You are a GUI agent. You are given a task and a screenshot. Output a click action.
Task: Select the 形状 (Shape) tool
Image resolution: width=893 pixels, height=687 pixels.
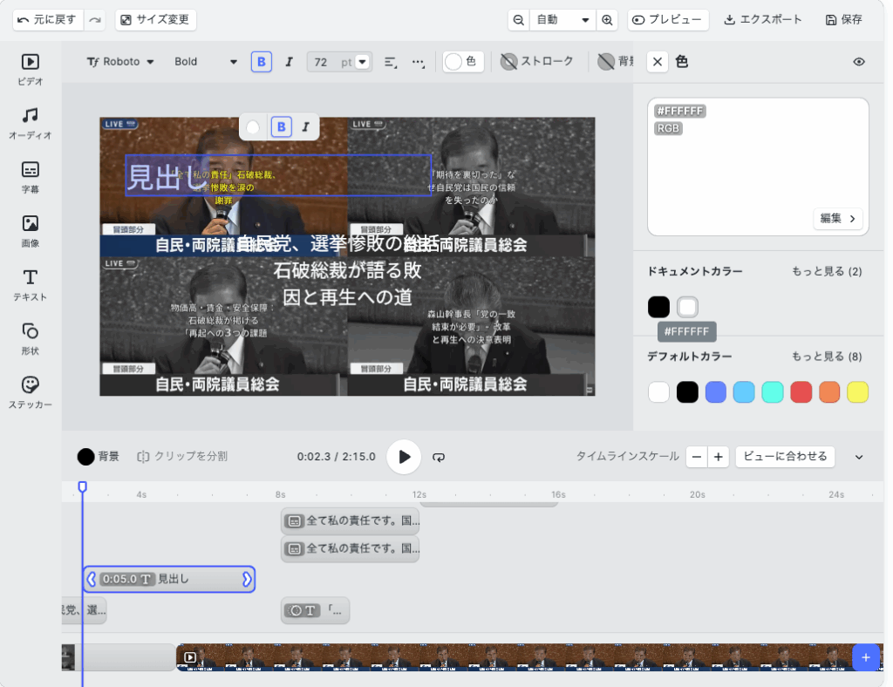click(31, 338)
